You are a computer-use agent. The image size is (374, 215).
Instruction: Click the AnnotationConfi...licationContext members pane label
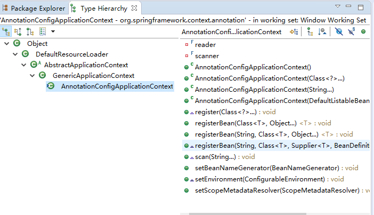coord(231,32)
